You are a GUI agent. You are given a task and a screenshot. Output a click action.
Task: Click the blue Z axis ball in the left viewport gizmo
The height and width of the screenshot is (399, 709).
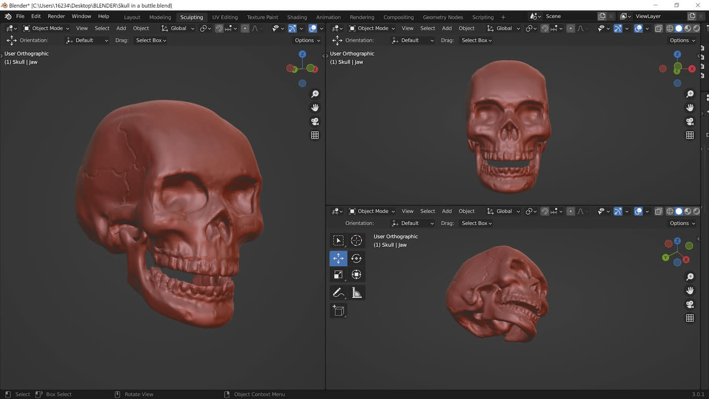[302, 54]
